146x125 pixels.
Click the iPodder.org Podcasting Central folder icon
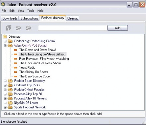(x=10, y=41)
